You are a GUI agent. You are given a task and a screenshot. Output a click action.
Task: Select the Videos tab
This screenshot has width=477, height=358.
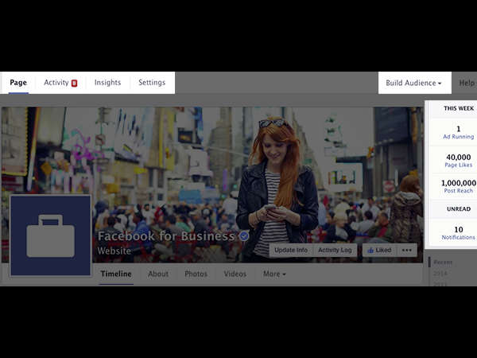pos(235,274)
